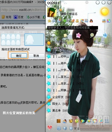Edit signature via 编辑个性签名
Screen dimensions: 112x132
point(69,14)
